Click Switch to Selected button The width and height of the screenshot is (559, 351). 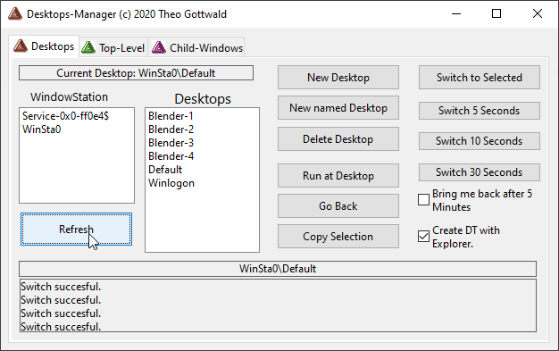coord(480,78)
